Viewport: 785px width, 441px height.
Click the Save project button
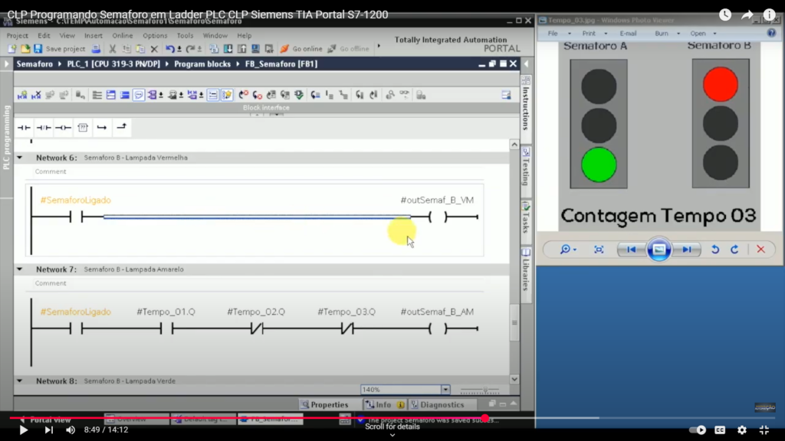(60, 49)
